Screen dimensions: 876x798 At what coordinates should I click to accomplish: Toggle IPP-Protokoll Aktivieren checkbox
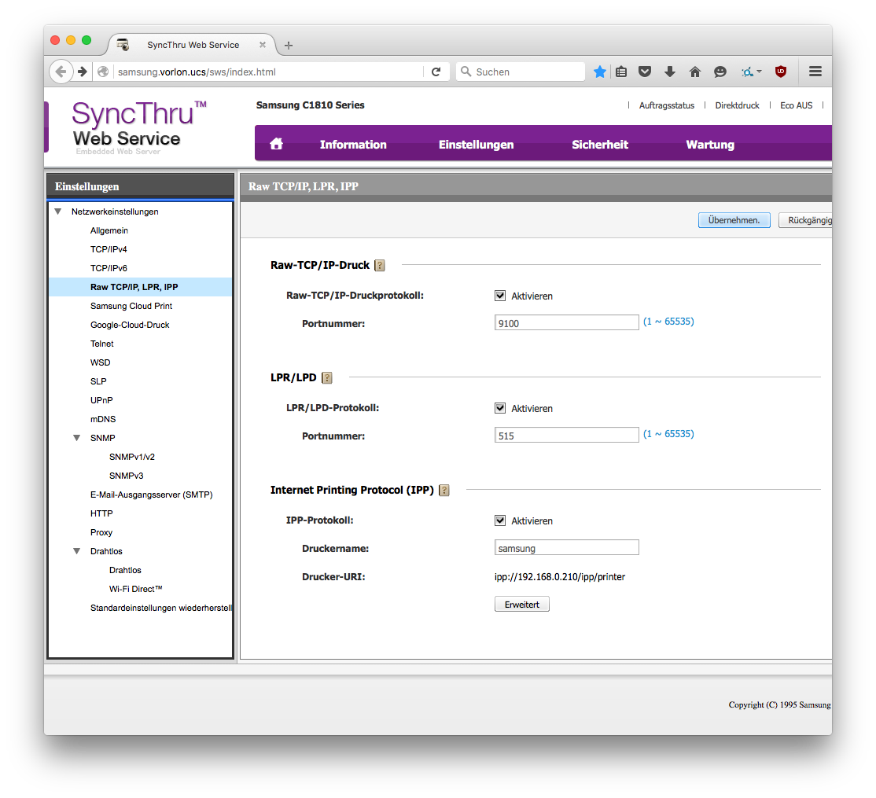coord(500,521)
